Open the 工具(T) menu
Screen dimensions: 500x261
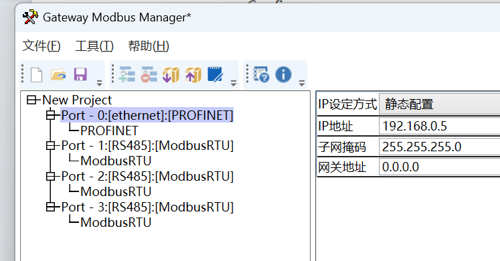click(94, 46)
